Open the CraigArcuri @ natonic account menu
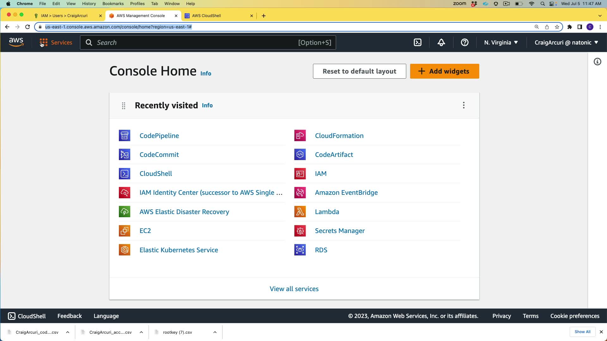Image resolution: width=607 pixels, height=341 pixels. 566,43
